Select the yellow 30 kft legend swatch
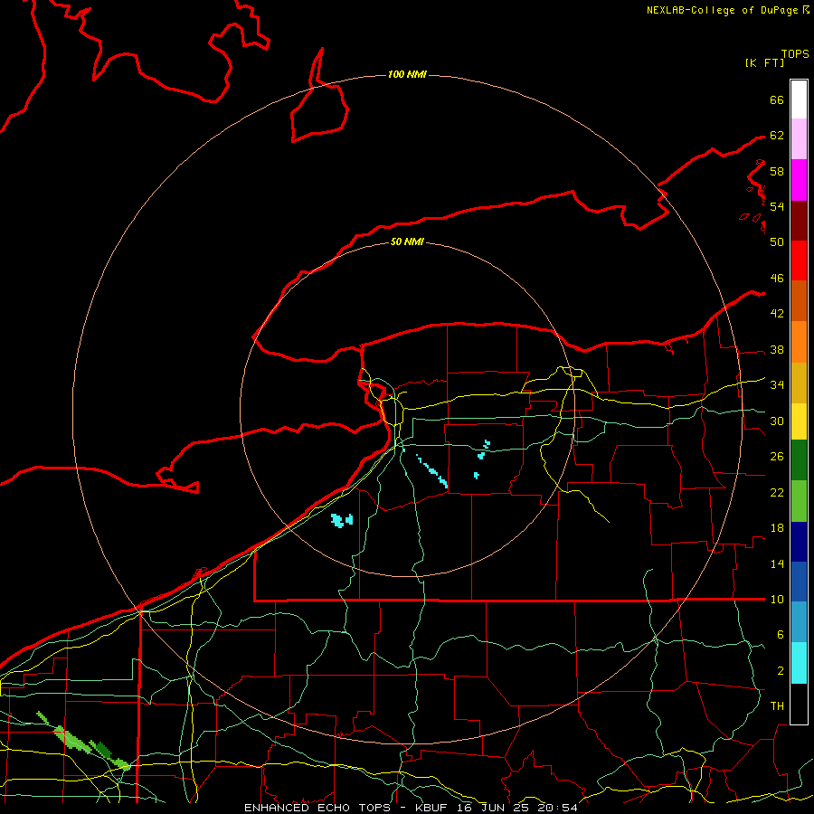This screenshot has height=814, width=814. [x=799, y=421]
